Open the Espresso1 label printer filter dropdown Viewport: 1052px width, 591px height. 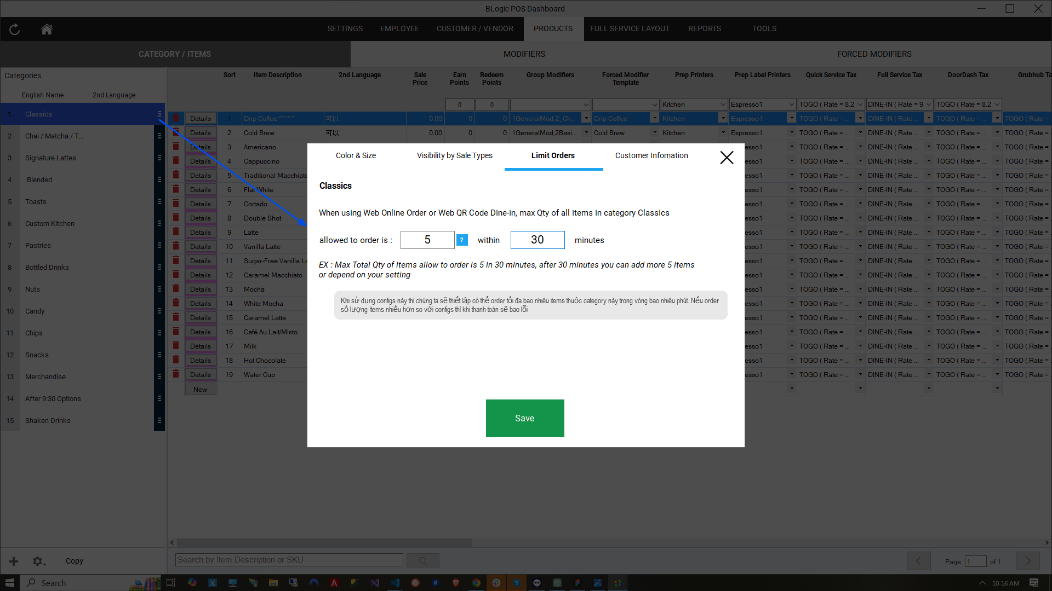pos(791,105)
